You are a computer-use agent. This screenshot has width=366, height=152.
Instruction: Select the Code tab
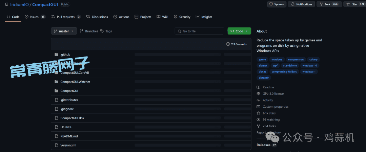[13, 17]
